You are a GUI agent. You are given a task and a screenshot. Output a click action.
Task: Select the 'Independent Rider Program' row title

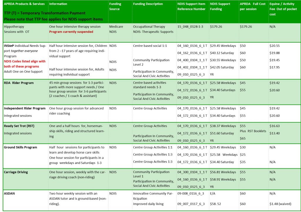point(25,108)
